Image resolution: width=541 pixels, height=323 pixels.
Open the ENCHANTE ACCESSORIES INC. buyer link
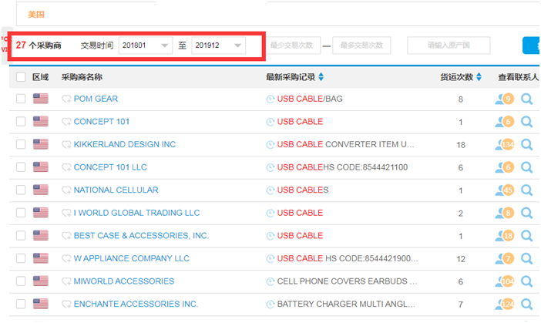[136, 304]
